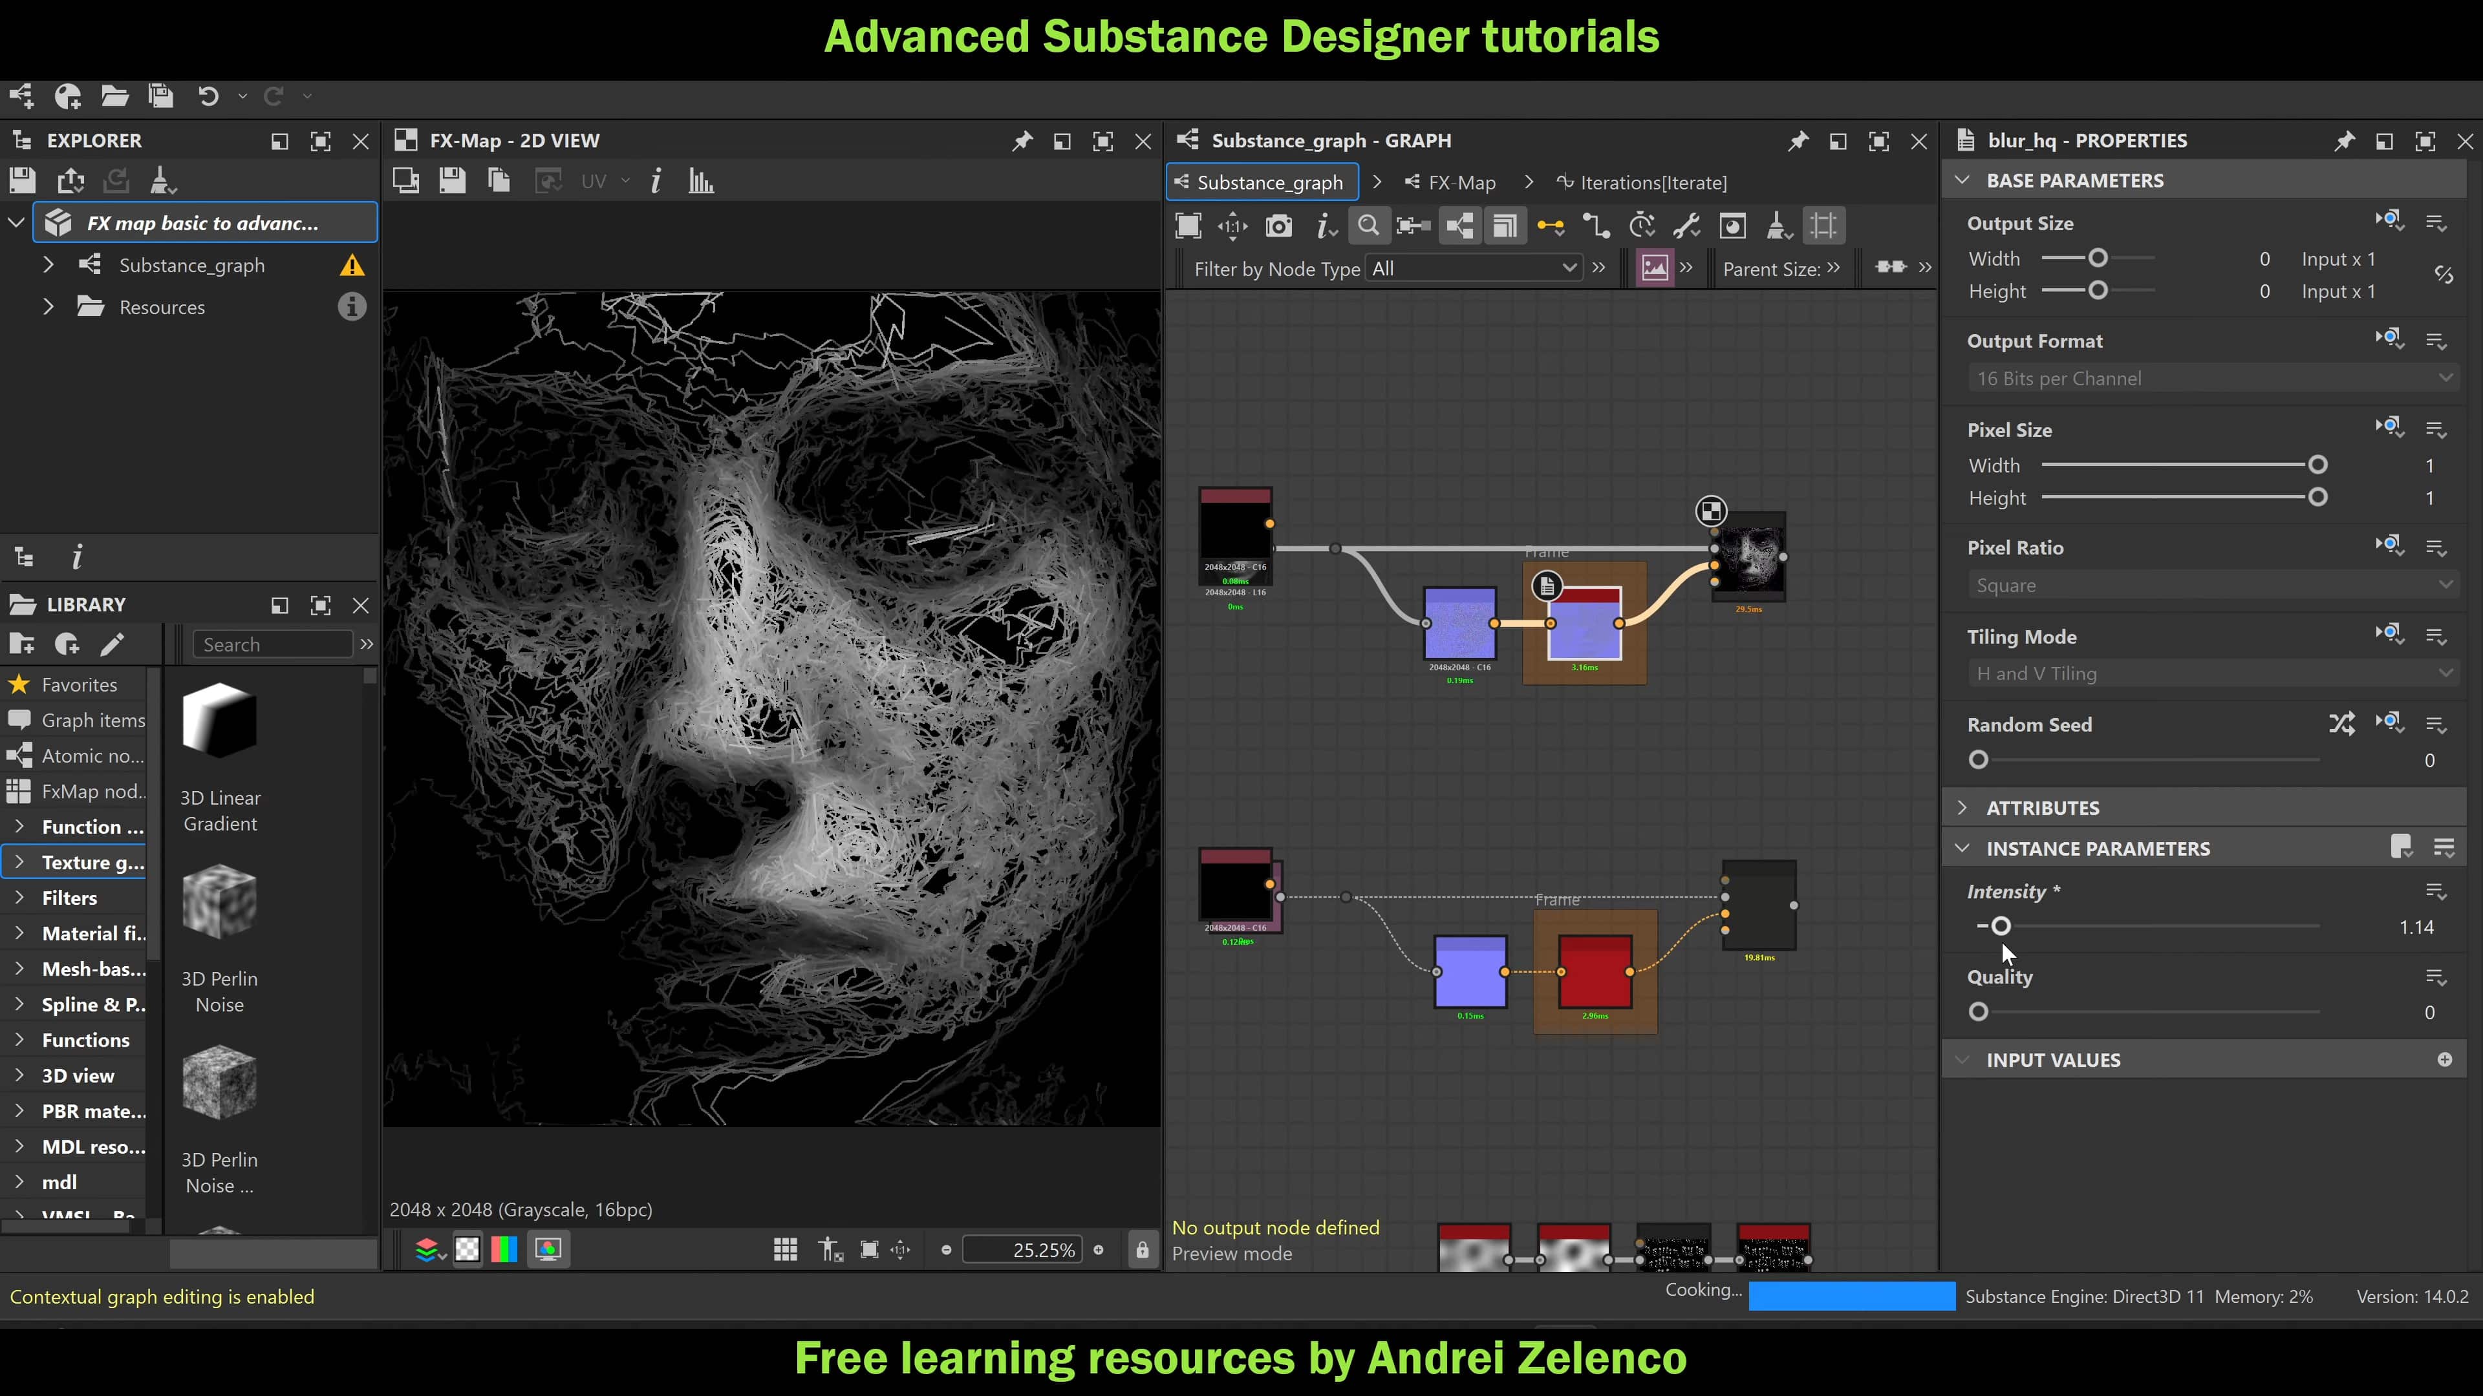Image resolution: width=2483 pixels, height=1396 pixels.
Task: Toggle the zoom lock below the 2D view
Action: (1143, 1249)
